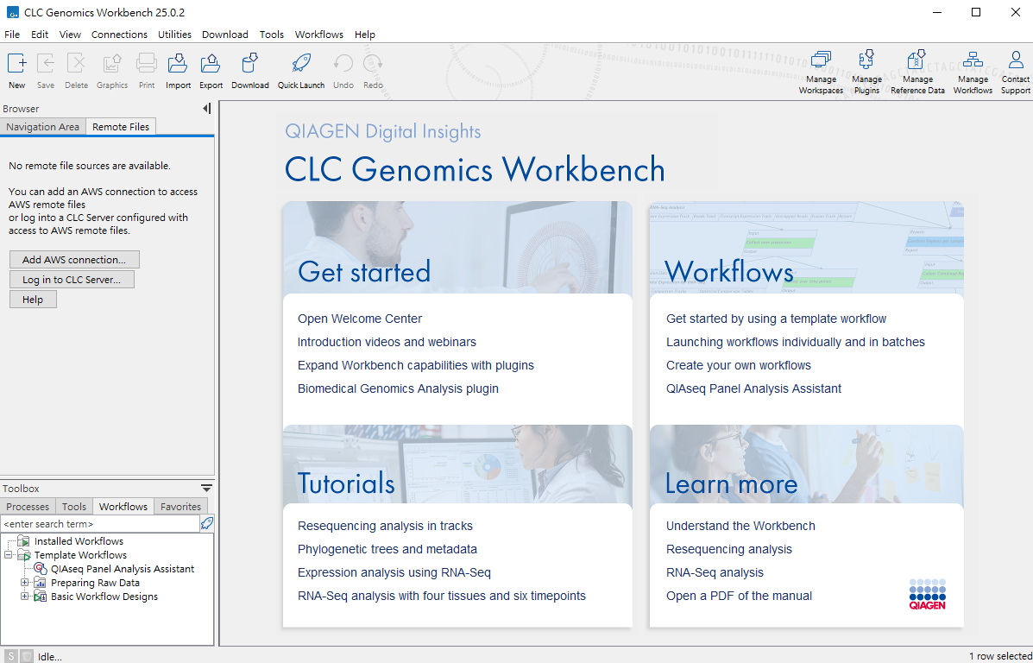The image size is (1033, 663).
Task: Select QIAseq Panel Analysis Assistant in the Toolbox tree
Action: coord(123,569)
